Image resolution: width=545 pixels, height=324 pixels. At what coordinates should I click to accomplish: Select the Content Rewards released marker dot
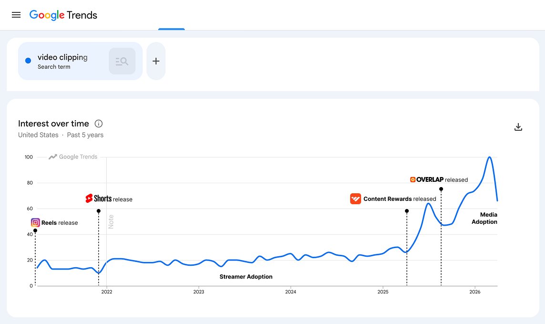pyautogui.click(x=407, y=211)
